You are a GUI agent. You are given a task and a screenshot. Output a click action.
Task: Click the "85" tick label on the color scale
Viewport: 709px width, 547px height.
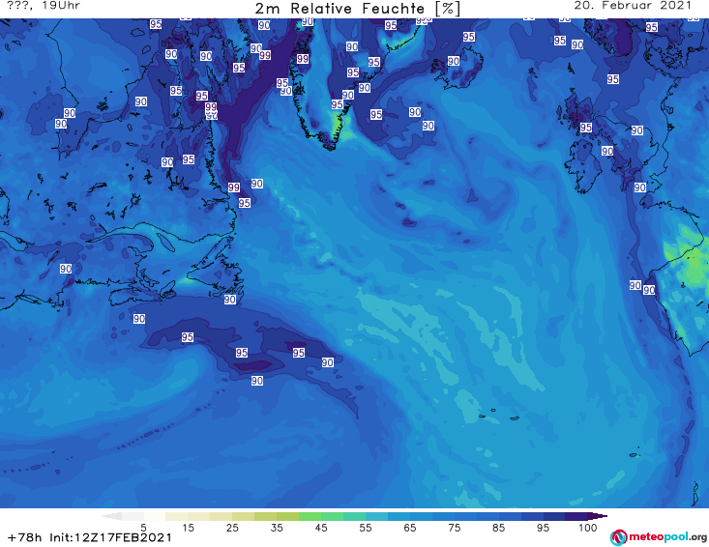[498, 528]
